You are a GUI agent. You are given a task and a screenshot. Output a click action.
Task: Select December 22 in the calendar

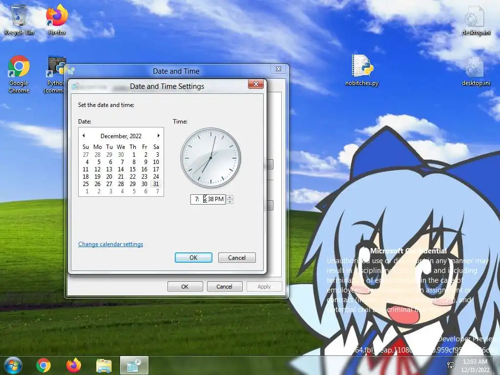(x=133, y=177)
